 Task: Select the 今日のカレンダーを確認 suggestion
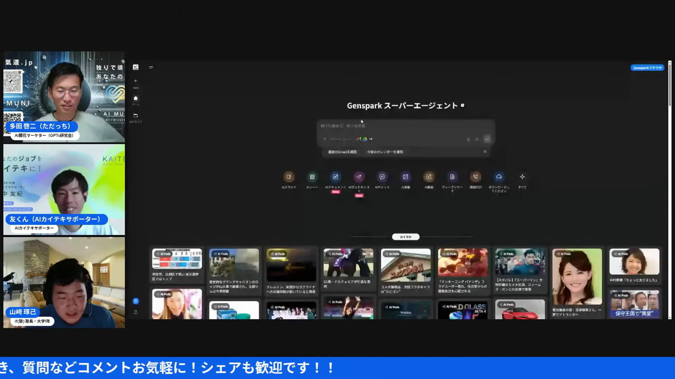[385, 152]
